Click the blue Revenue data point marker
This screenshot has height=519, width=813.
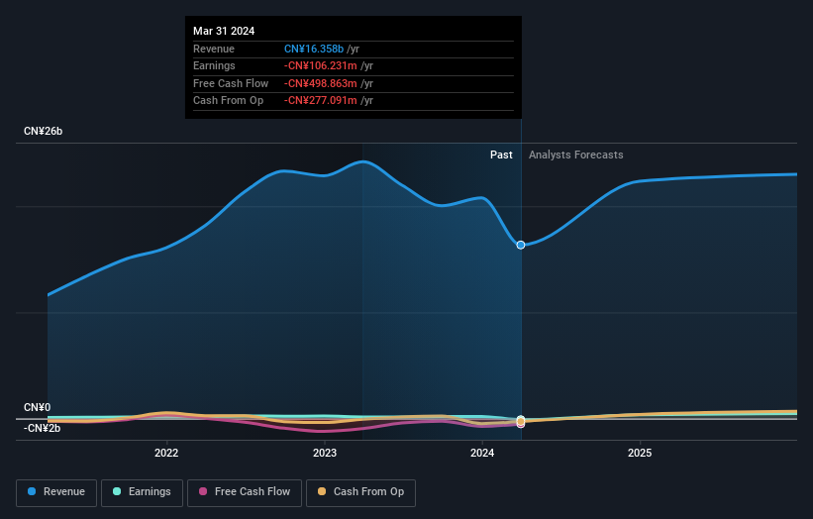(521, 245)
